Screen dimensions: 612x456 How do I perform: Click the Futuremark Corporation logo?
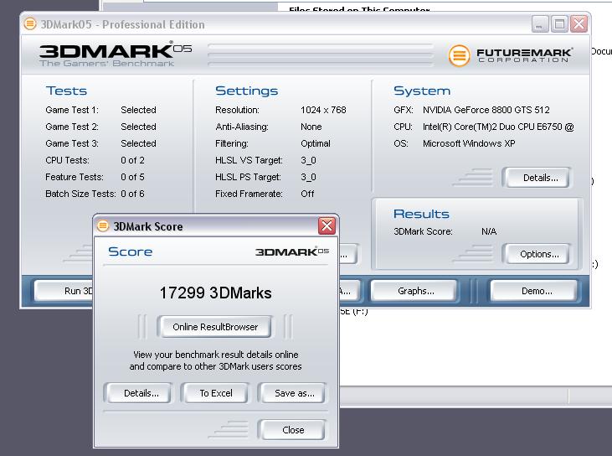[510, 55]
